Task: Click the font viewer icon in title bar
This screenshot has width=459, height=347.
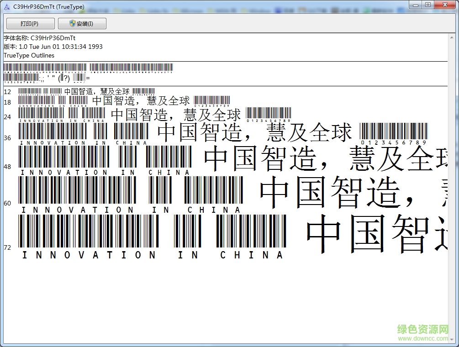Action: coord(6,6)
